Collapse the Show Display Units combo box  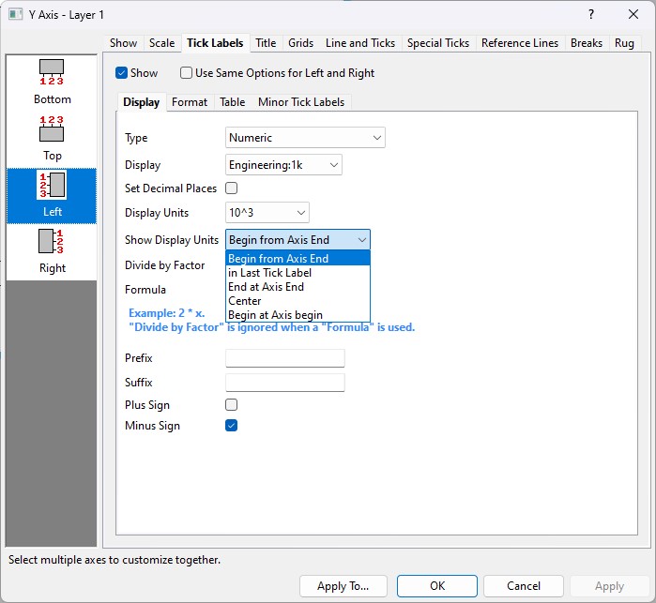(x=297, y=240)
